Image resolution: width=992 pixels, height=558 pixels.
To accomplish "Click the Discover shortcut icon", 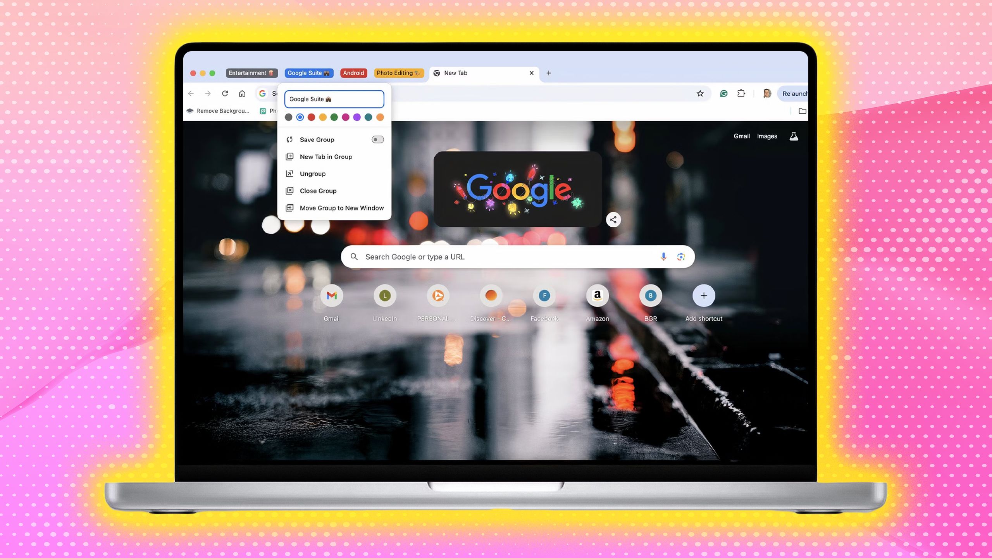I will pyautogui.click(x=491, y=295).
